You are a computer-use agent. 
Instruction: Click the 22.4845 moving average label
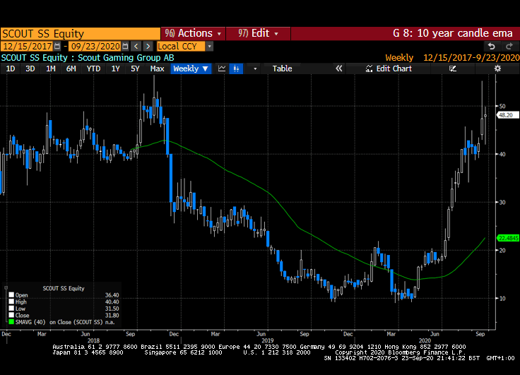pos(508,238)
